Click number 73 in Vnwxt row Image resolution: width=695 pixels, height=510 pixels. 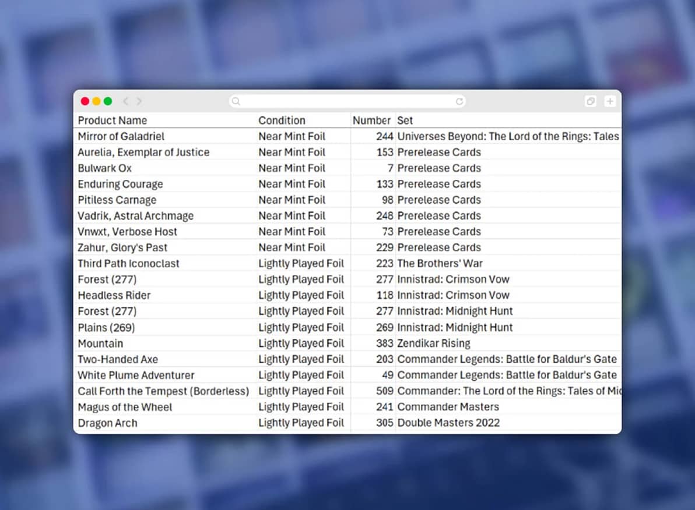(388, 232)
